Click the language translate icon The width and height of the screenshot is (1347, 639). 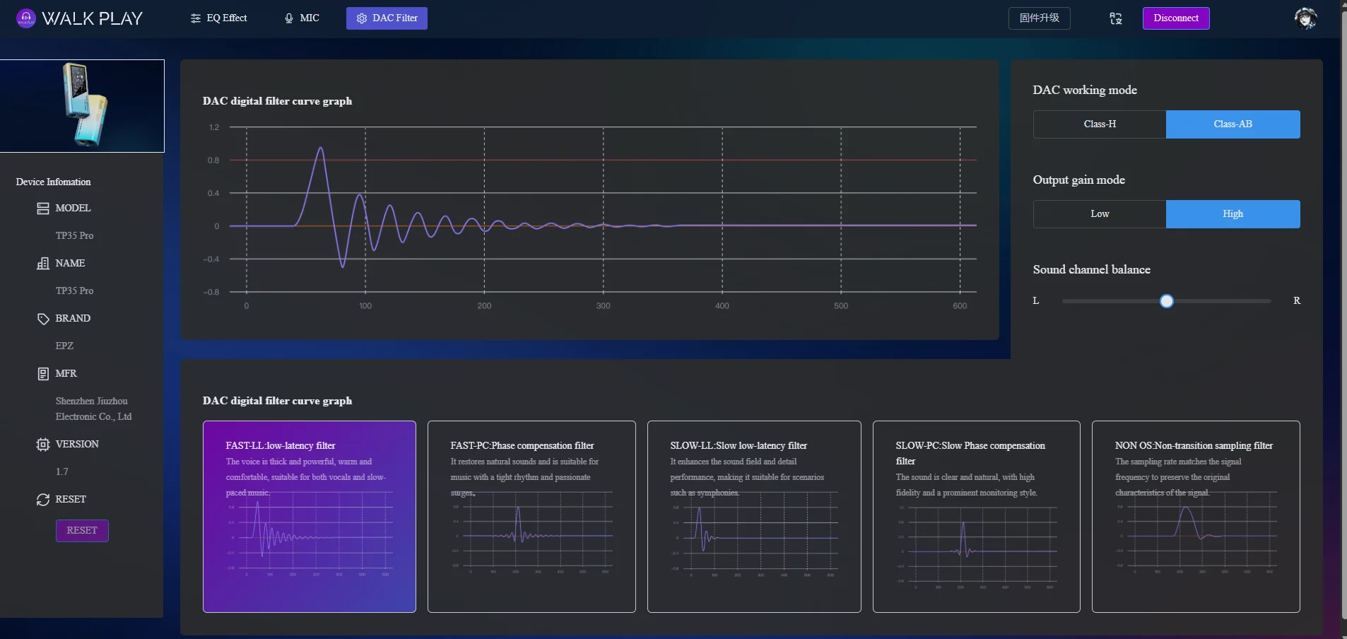point(1116,18)
